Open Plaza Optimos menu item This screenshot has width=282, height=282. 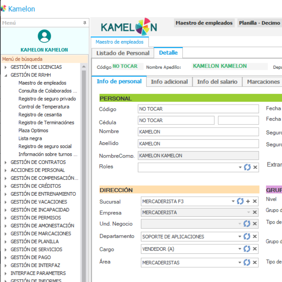(x=33, y=130)
